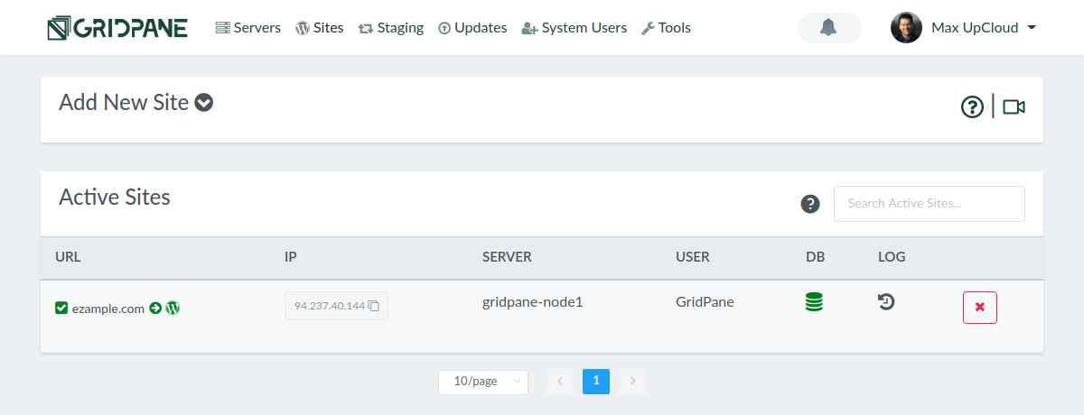Screen dimensions: 1084x415
Task: Click the GridPane logo
Action: click(x=117, y=28)
